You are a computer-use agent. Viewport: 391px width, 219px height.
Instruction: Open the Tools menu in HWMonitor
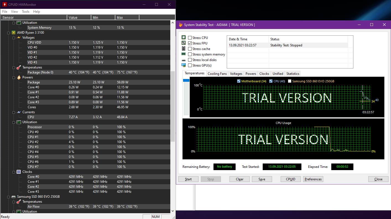(x=26, y=12)
